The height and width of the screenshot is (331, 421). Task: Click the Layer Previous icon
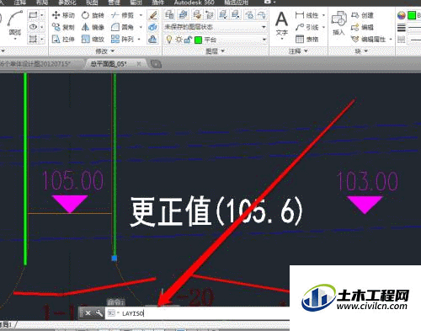(210, 14)
